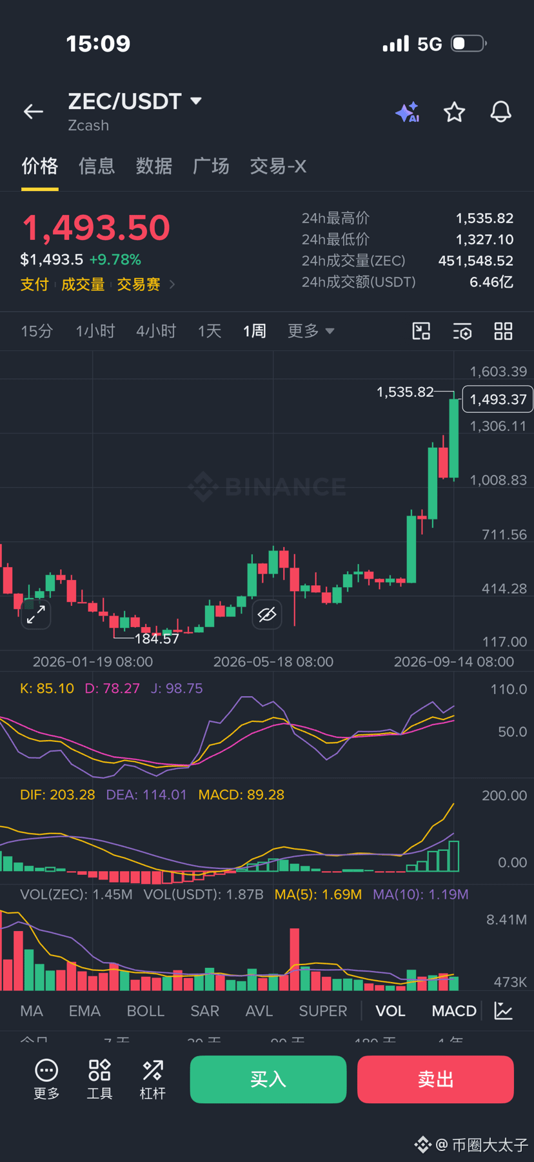The image size is (534, 1162).
Task: Open the price alert bell icon
Action: pyautogui.click(x=501, y=112)
